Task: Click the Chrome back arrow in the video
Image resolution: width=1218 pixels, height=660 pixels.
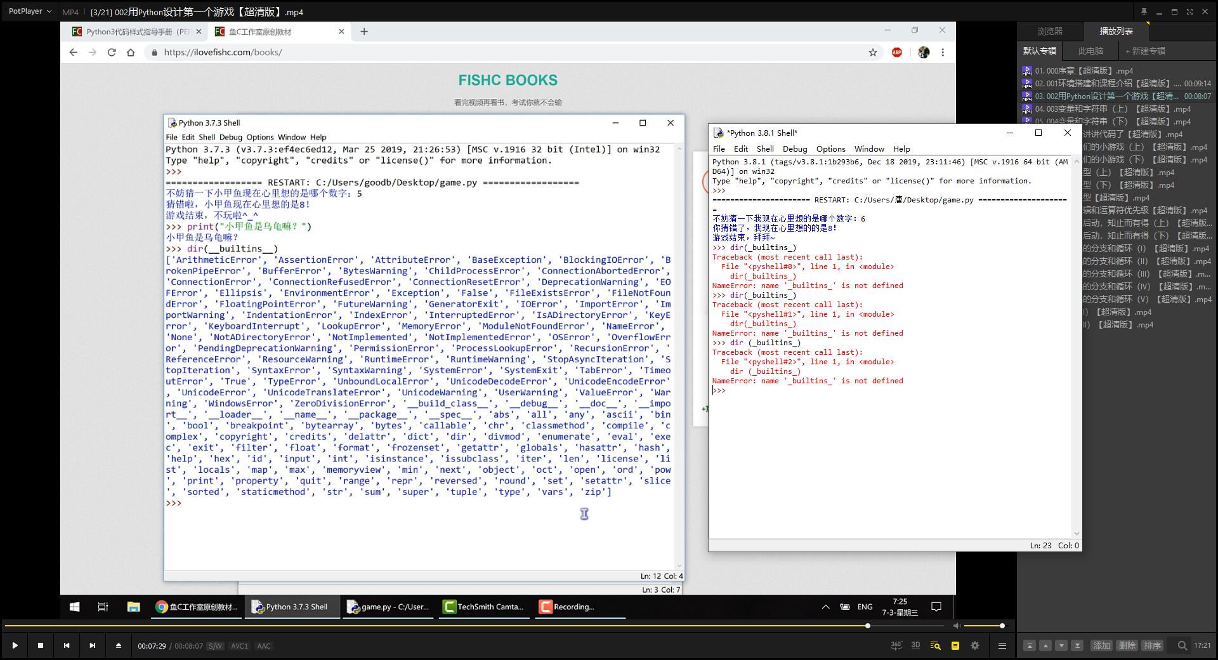Action: (x=73, y=52)
